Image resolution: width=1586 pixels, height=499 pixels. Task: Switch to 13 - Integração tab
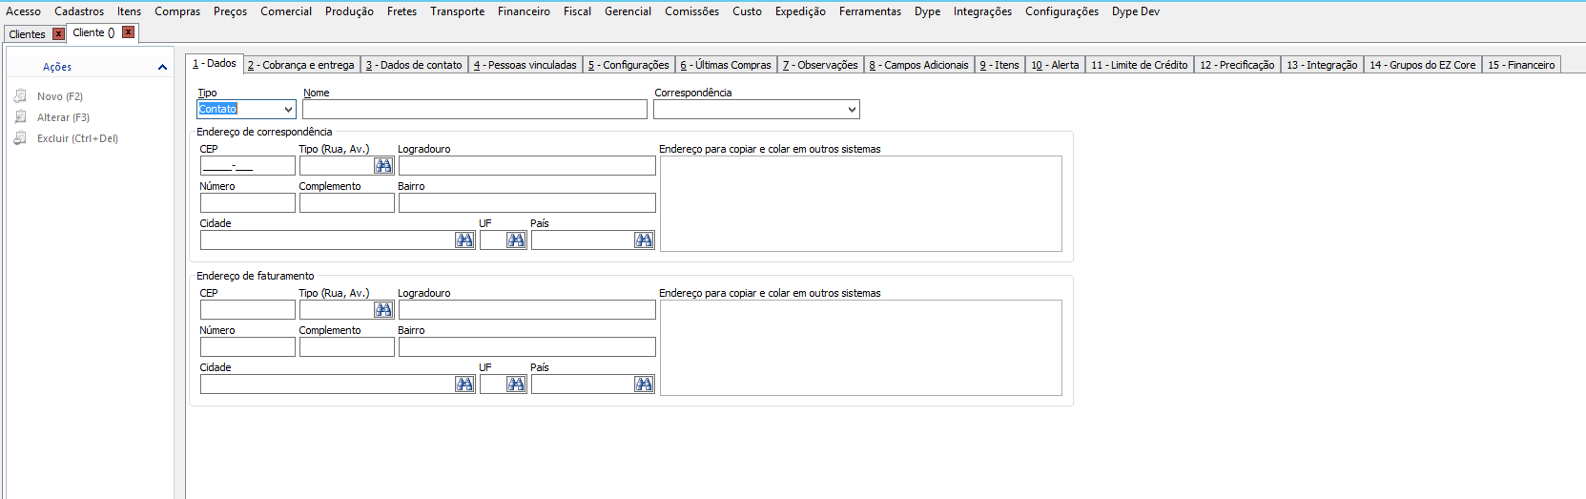point(1322,65)
